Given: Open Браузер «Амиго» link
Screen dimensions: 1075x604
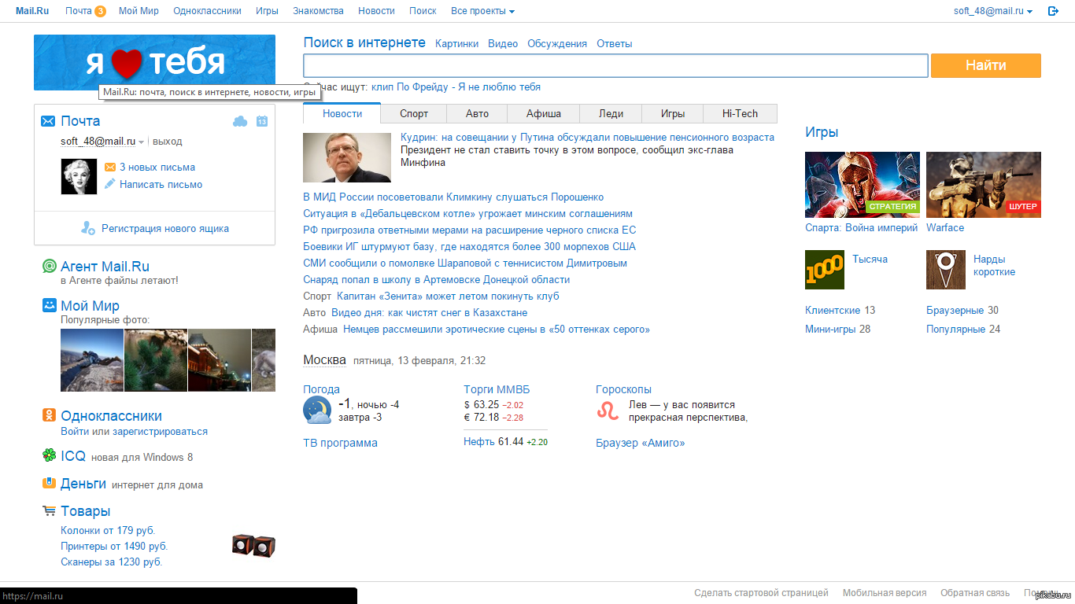Looking at the screenshot, I should click(640, 443).
